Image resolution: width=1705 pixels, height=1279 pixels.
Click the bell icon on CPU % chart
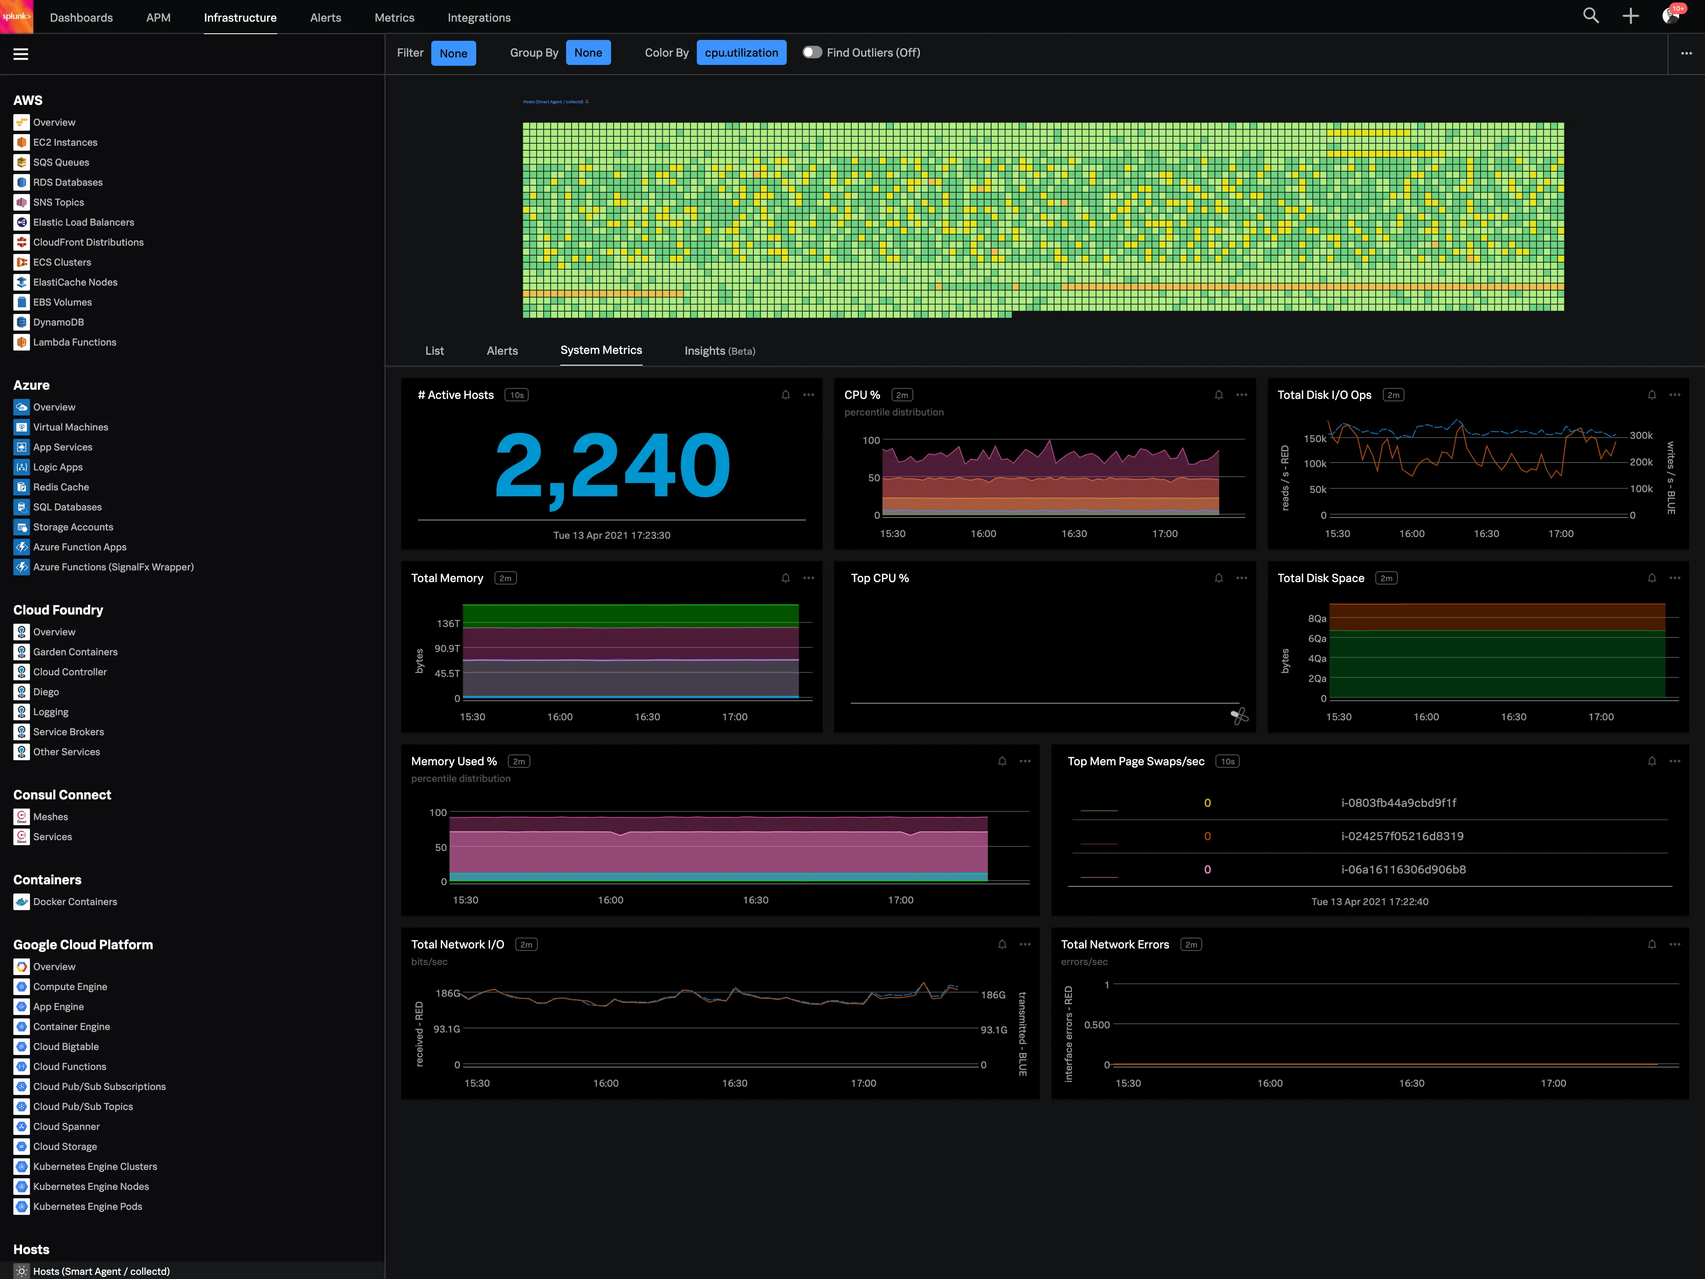[x=1219, y=395]
